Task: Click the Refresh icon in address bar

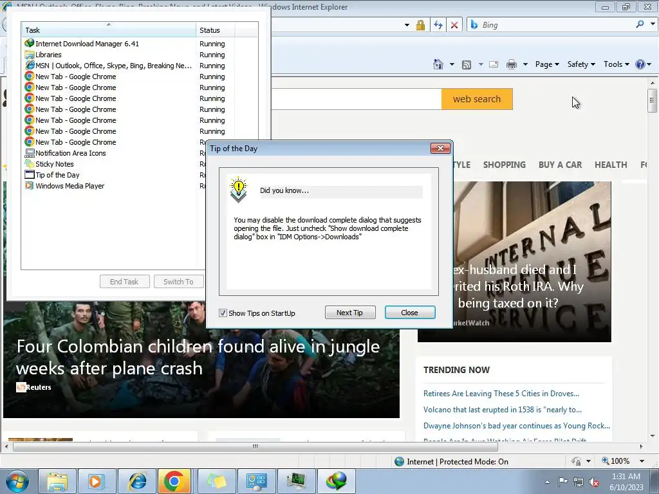Action: pos(438,25)
